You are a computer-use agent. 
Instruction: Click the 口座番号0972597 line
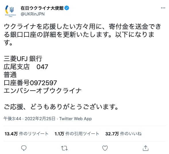(30, 83)
